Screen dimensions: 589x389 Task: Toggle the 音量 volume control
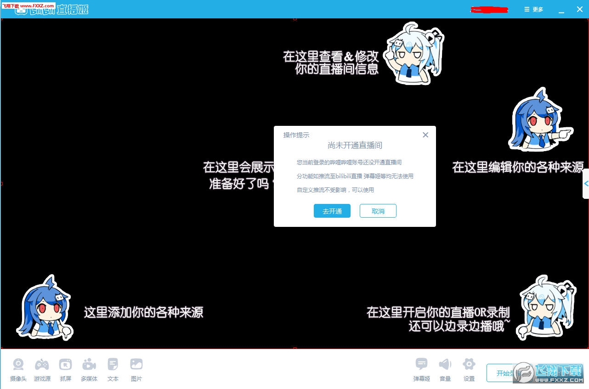pos(445,369)
